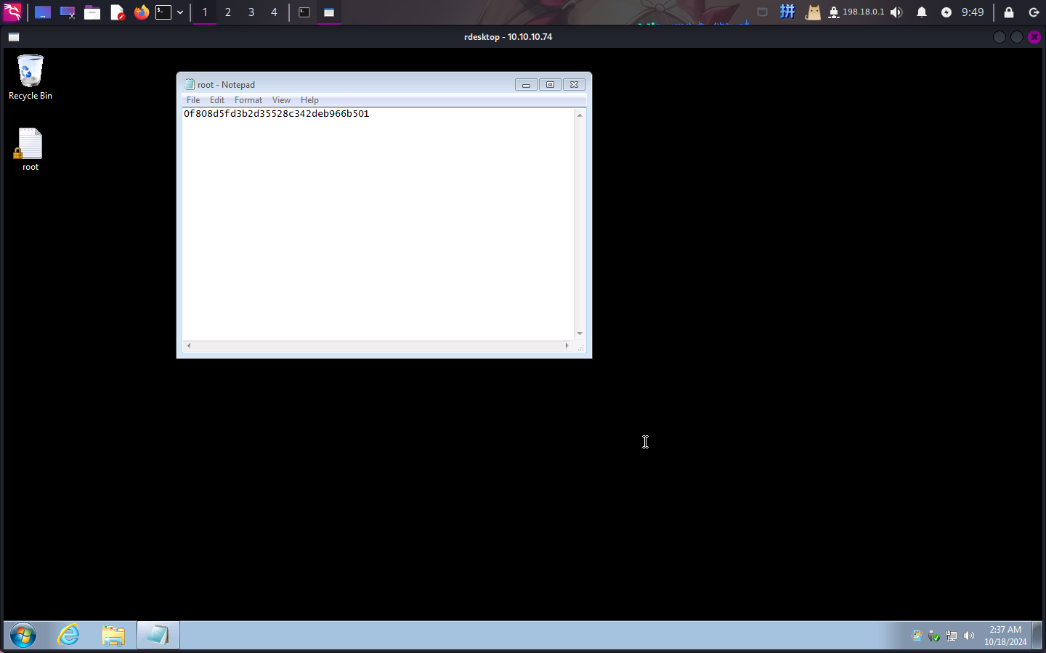
Task: Open the text editor launcher icon
Action: [x=117, y=12]
